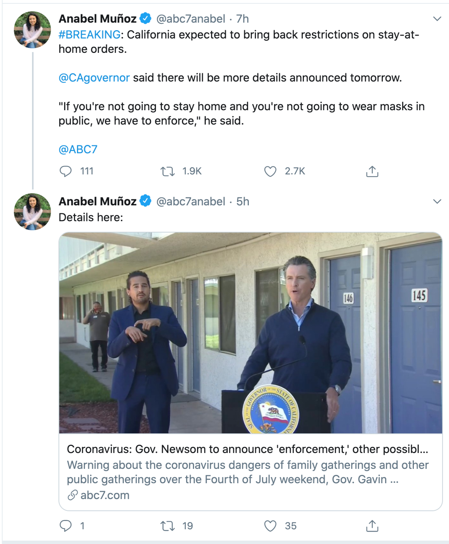
Task: Retweet the tweet with 19 retweets
Action: pyautogui.click(x=168, y=526)
